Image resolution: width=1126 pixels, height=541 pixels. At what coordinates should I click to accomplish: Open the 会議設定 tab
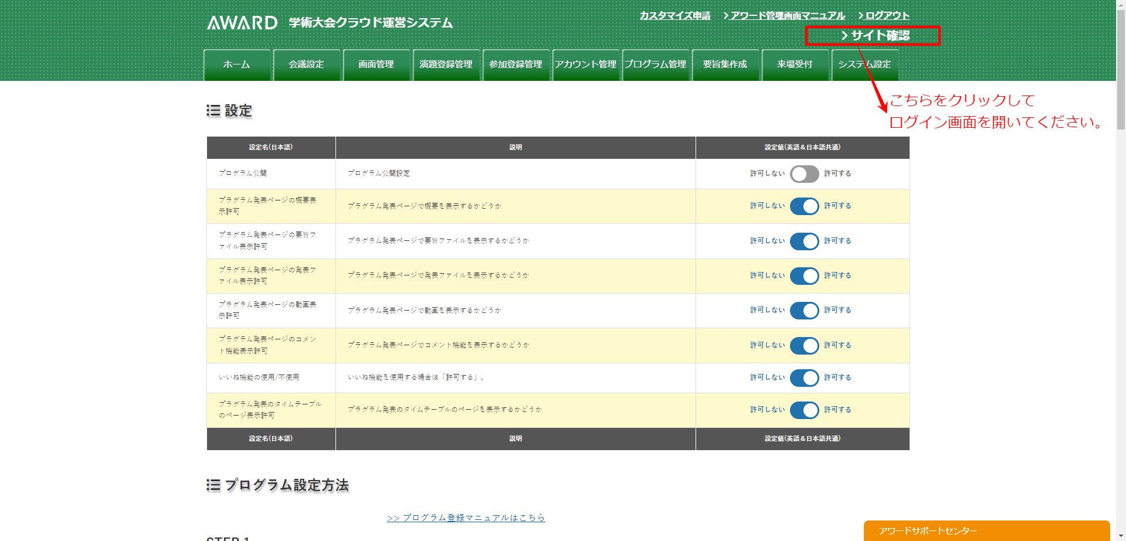click(306, 64)
